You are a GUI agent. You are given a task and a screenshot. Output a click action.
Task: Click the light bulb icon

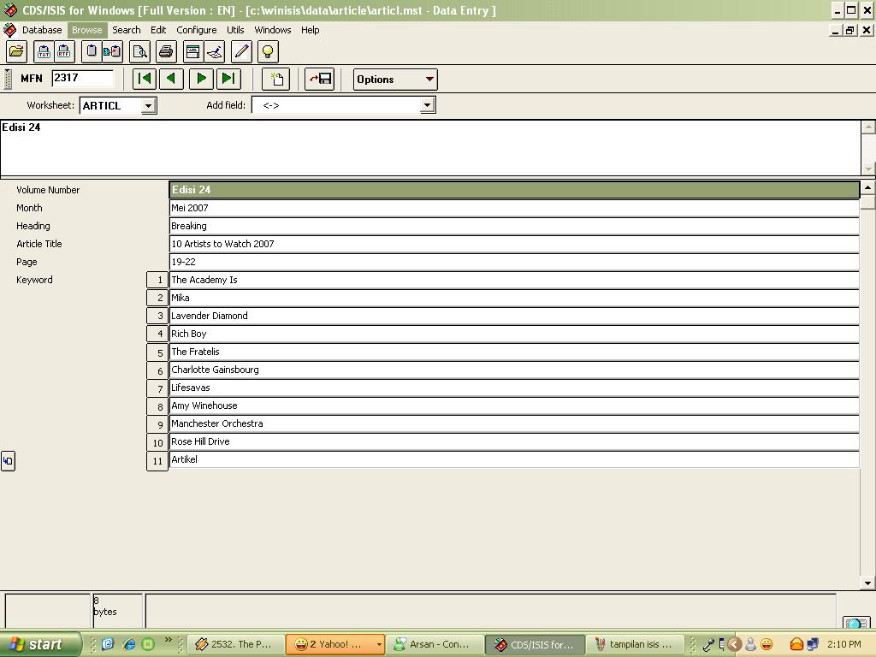[268, 52]
